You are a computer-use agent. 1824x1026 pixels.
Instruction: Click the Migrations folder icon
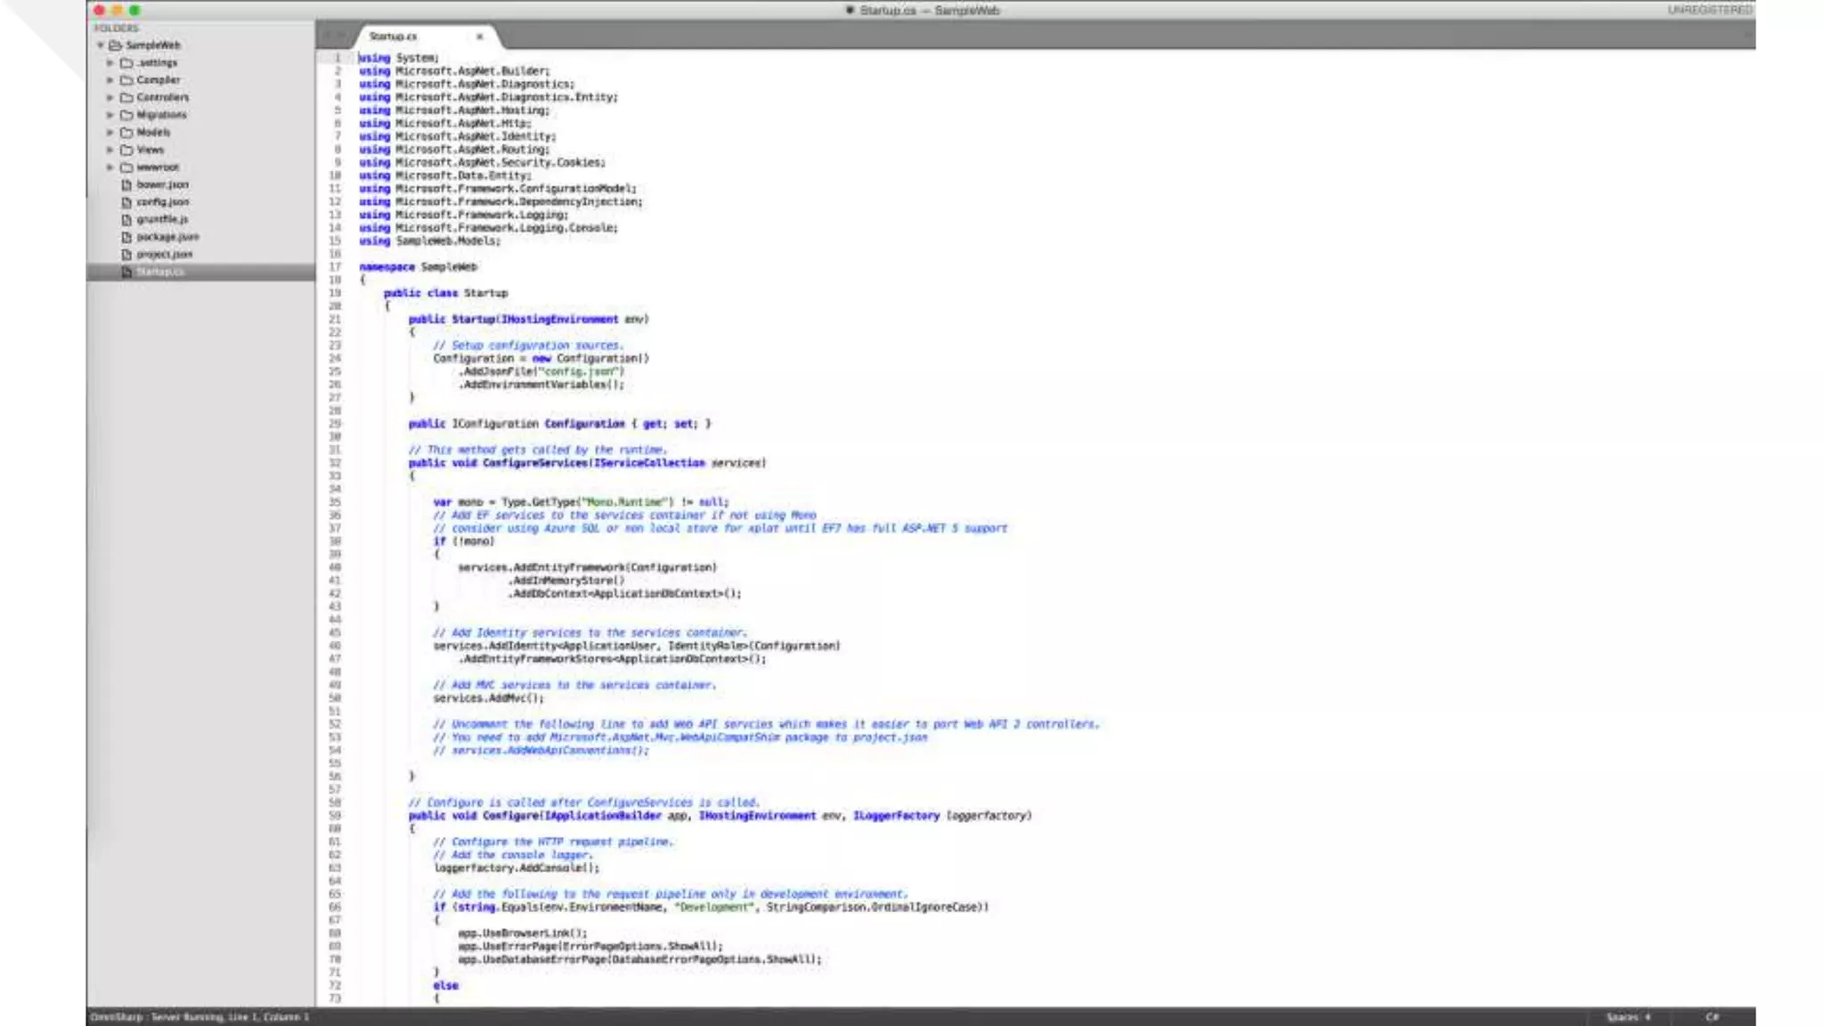(x=126, y=115)
